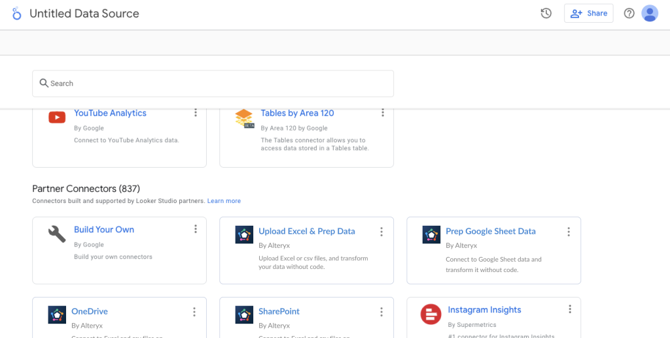Image resolution: width=670 pixels, height=338 pixels.
Task: Open the user account avatar
Action: coord(650,13)
